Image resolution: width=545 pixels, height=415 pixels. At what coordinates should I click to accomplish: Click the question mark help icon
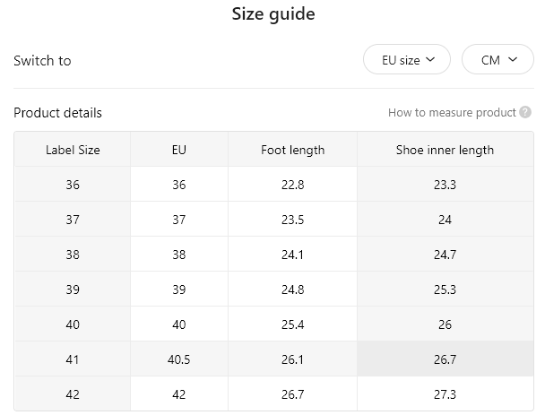pyautogui.click(x=525, y=112)
